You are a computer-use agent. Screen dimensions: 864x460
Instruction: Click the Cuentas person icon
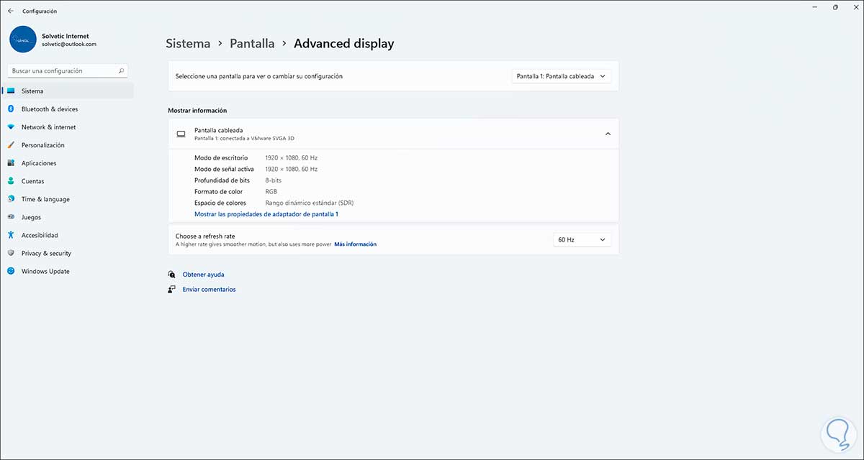[x=11, y=181]
